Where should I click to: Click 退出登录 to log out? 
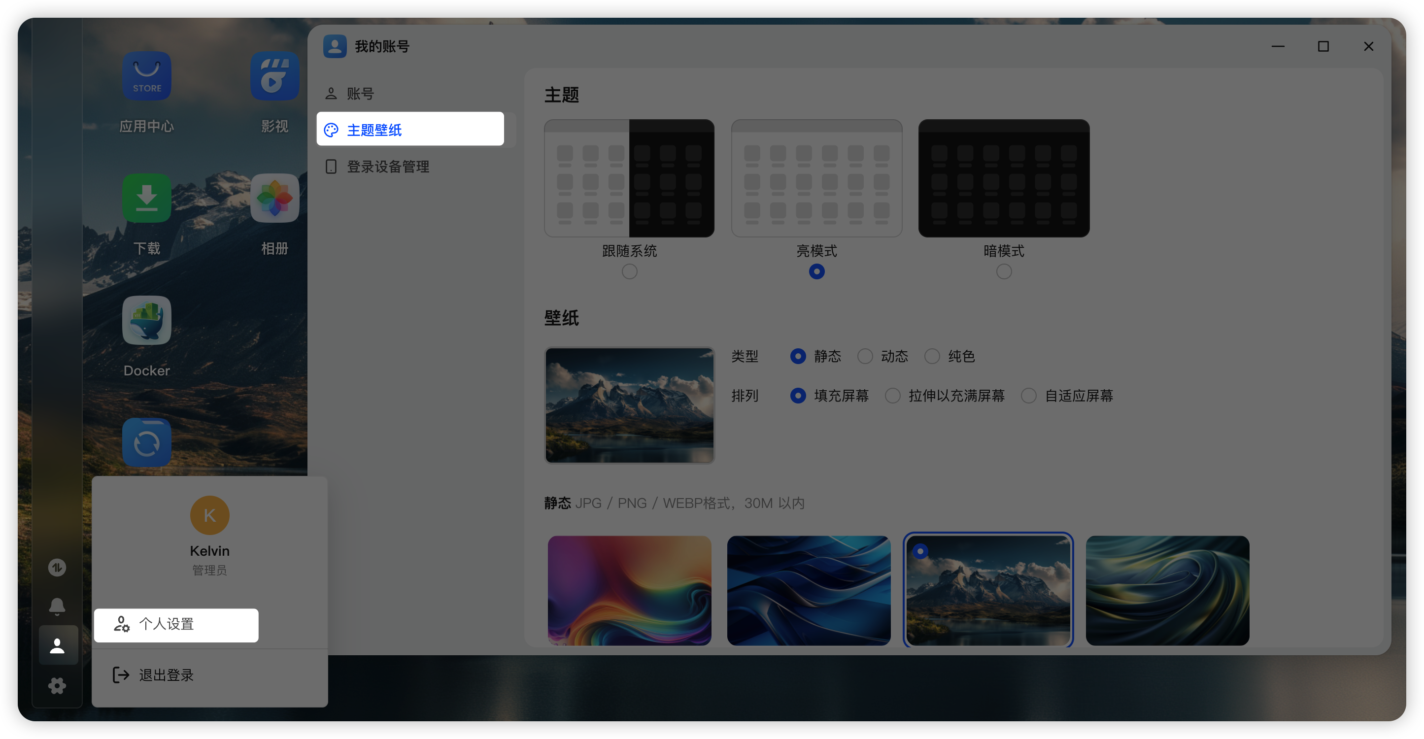(166, 675)
